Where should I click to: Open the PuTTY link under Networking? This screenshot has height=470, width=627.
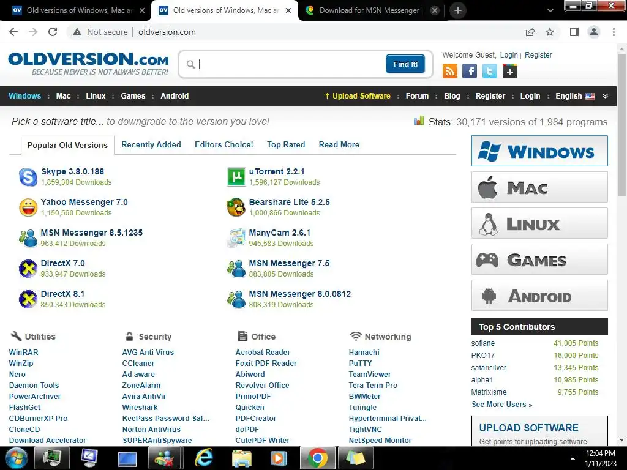click(360, 364)
